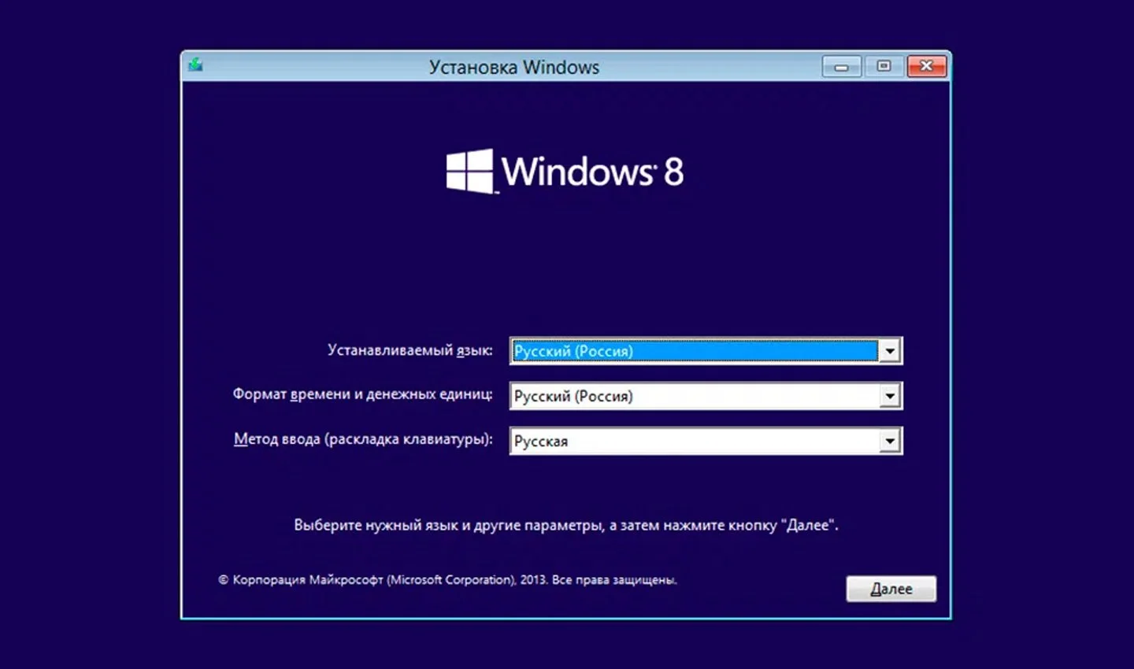Image resolution: width=1134 pixels, height=669 pixels.
Task: Click the Microsoft Corporation copyright text
Action: pyautogui.click(x=447, y=580)
